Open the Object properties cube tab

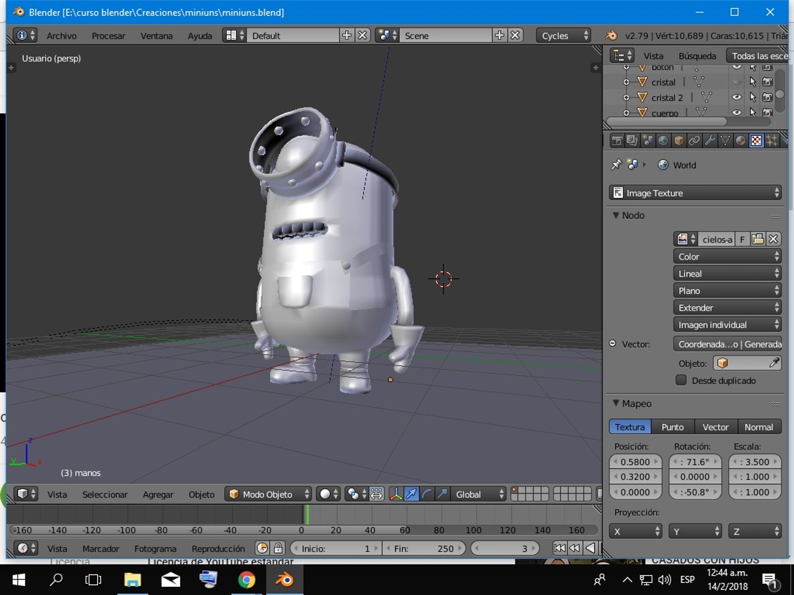[679, 141]
